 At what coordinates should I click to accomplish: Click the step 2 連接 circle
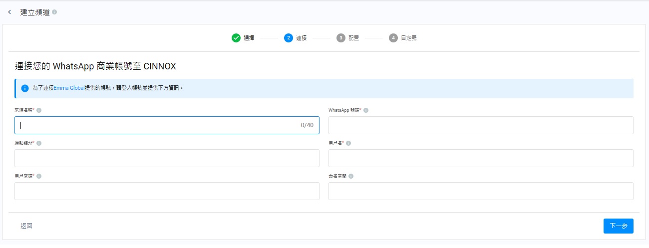pos(289,38)
